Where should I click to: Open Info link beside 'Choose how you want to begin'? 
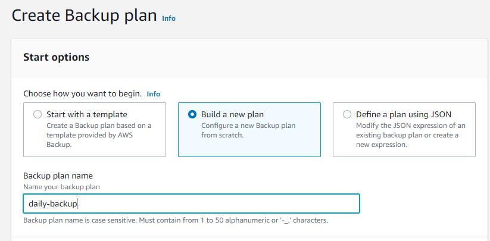point(153,94)
